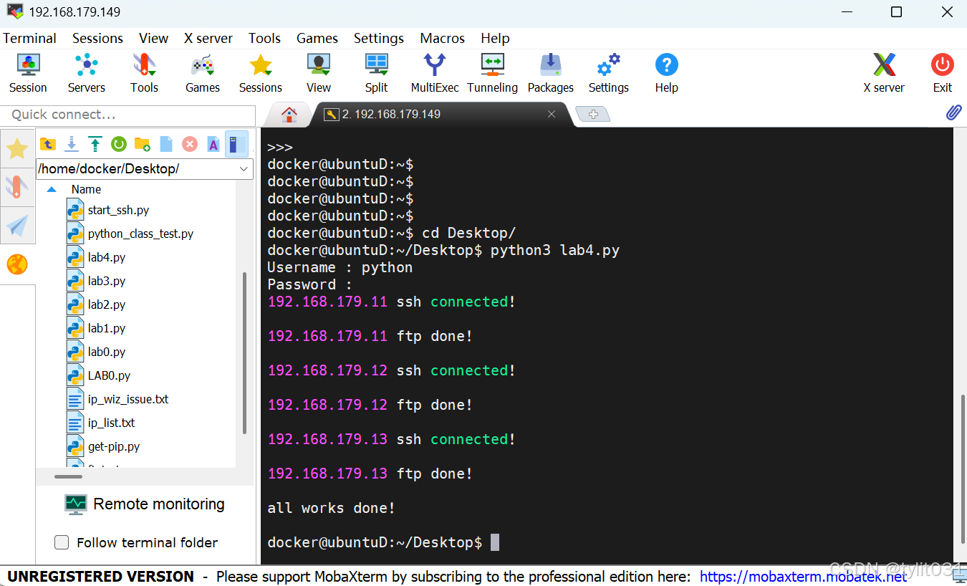Open the Tools menu
This screenshot has height=586, width=967.
click(x=264, y=38)
